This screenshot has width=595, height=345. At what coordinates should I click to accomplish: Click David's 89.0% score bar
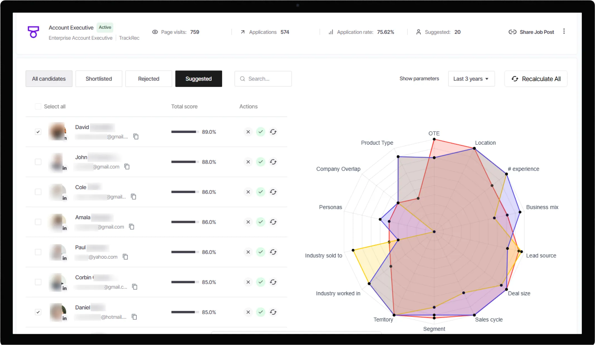[184, 132]
